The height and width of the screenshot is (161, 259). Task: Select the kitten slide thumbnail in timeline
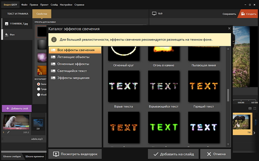point(16,122)
